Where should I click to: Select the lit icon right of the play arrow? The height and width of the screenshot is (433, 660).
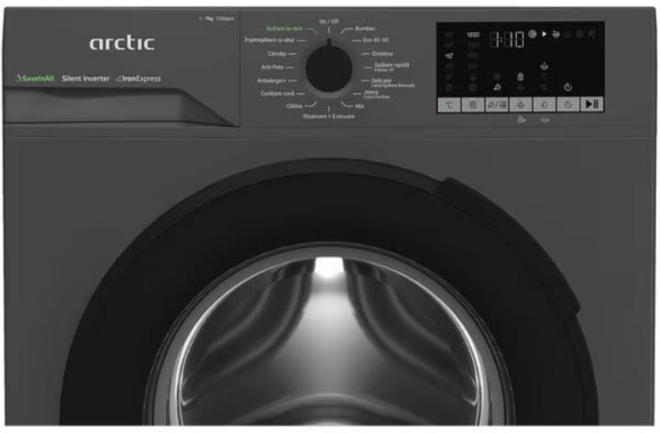[556, 34]
